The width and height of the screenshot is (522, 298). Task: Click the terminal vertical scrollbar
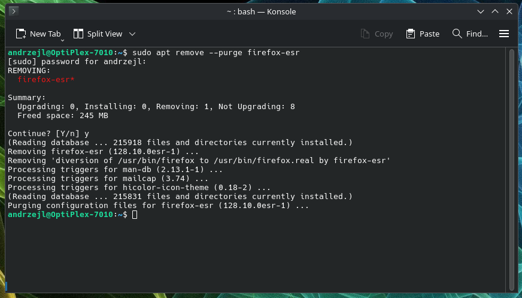click(512, 170)
